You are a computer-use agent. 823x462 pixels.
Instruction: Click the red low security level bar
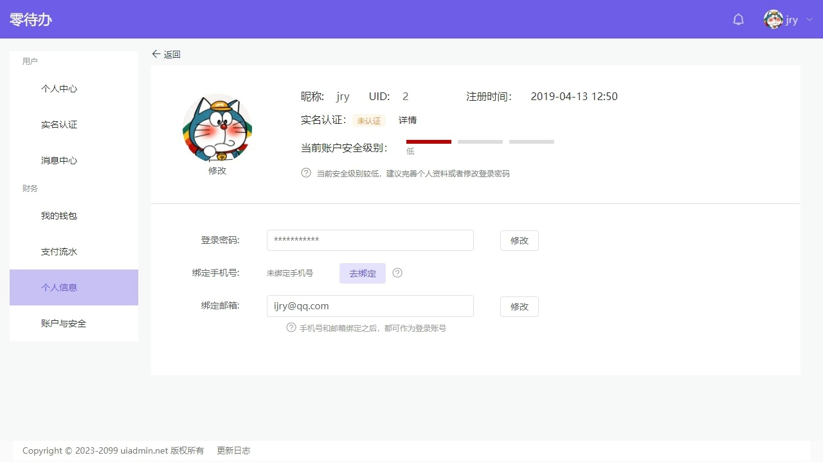[428, 142]
